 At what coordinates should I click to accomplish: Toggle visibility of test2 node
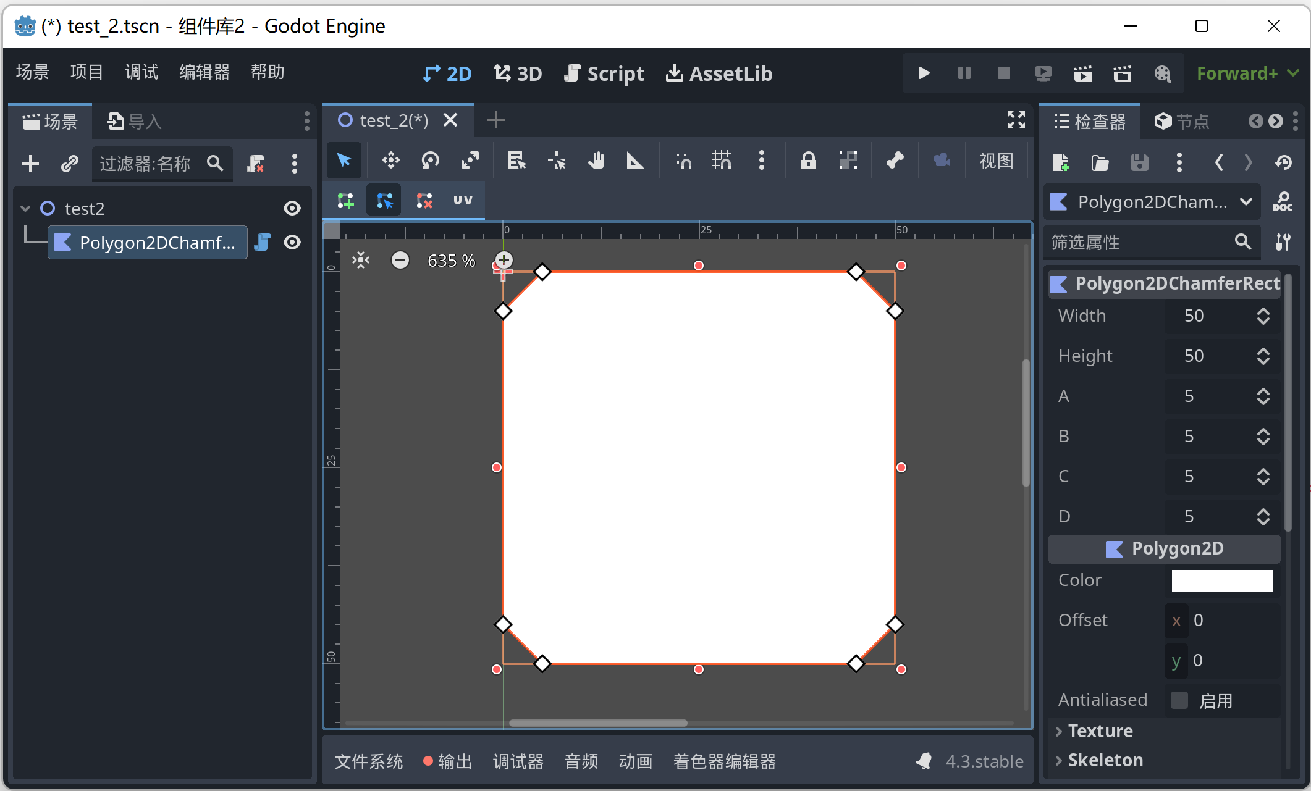click(x=292, y=208)
